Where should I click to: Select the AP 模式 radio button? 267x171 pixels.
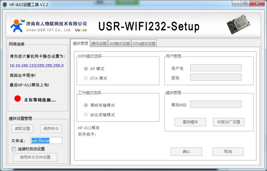(x=86, y=69)
